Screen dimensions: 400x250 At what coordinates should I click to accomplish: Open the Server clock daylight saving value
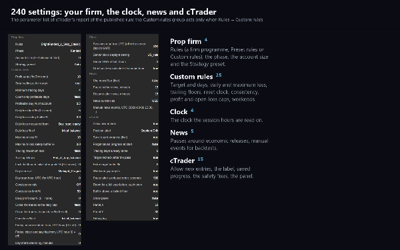click(x=153, y=55)
